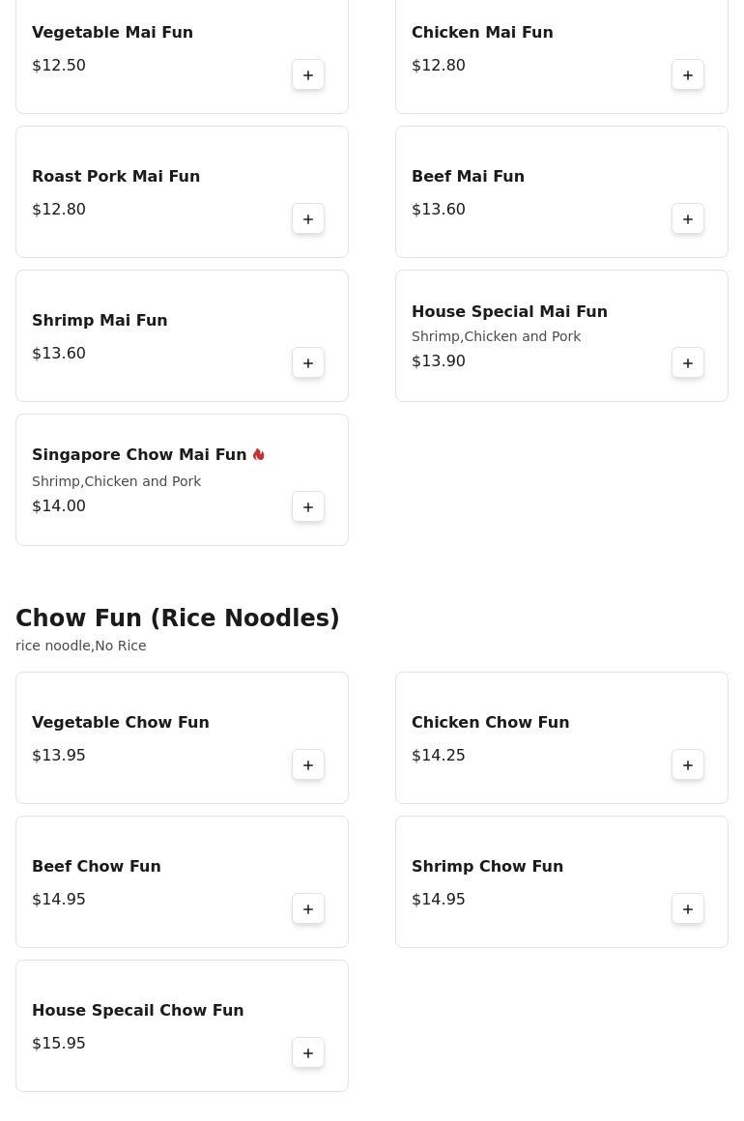Select the Chicken Chow Fun $14.25 price
The height and width of the screenshot is (1121, 744).
(438, 755)
